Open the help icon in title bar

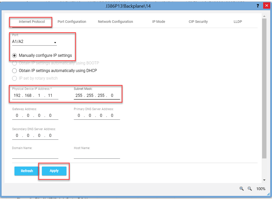pos(258,5)
